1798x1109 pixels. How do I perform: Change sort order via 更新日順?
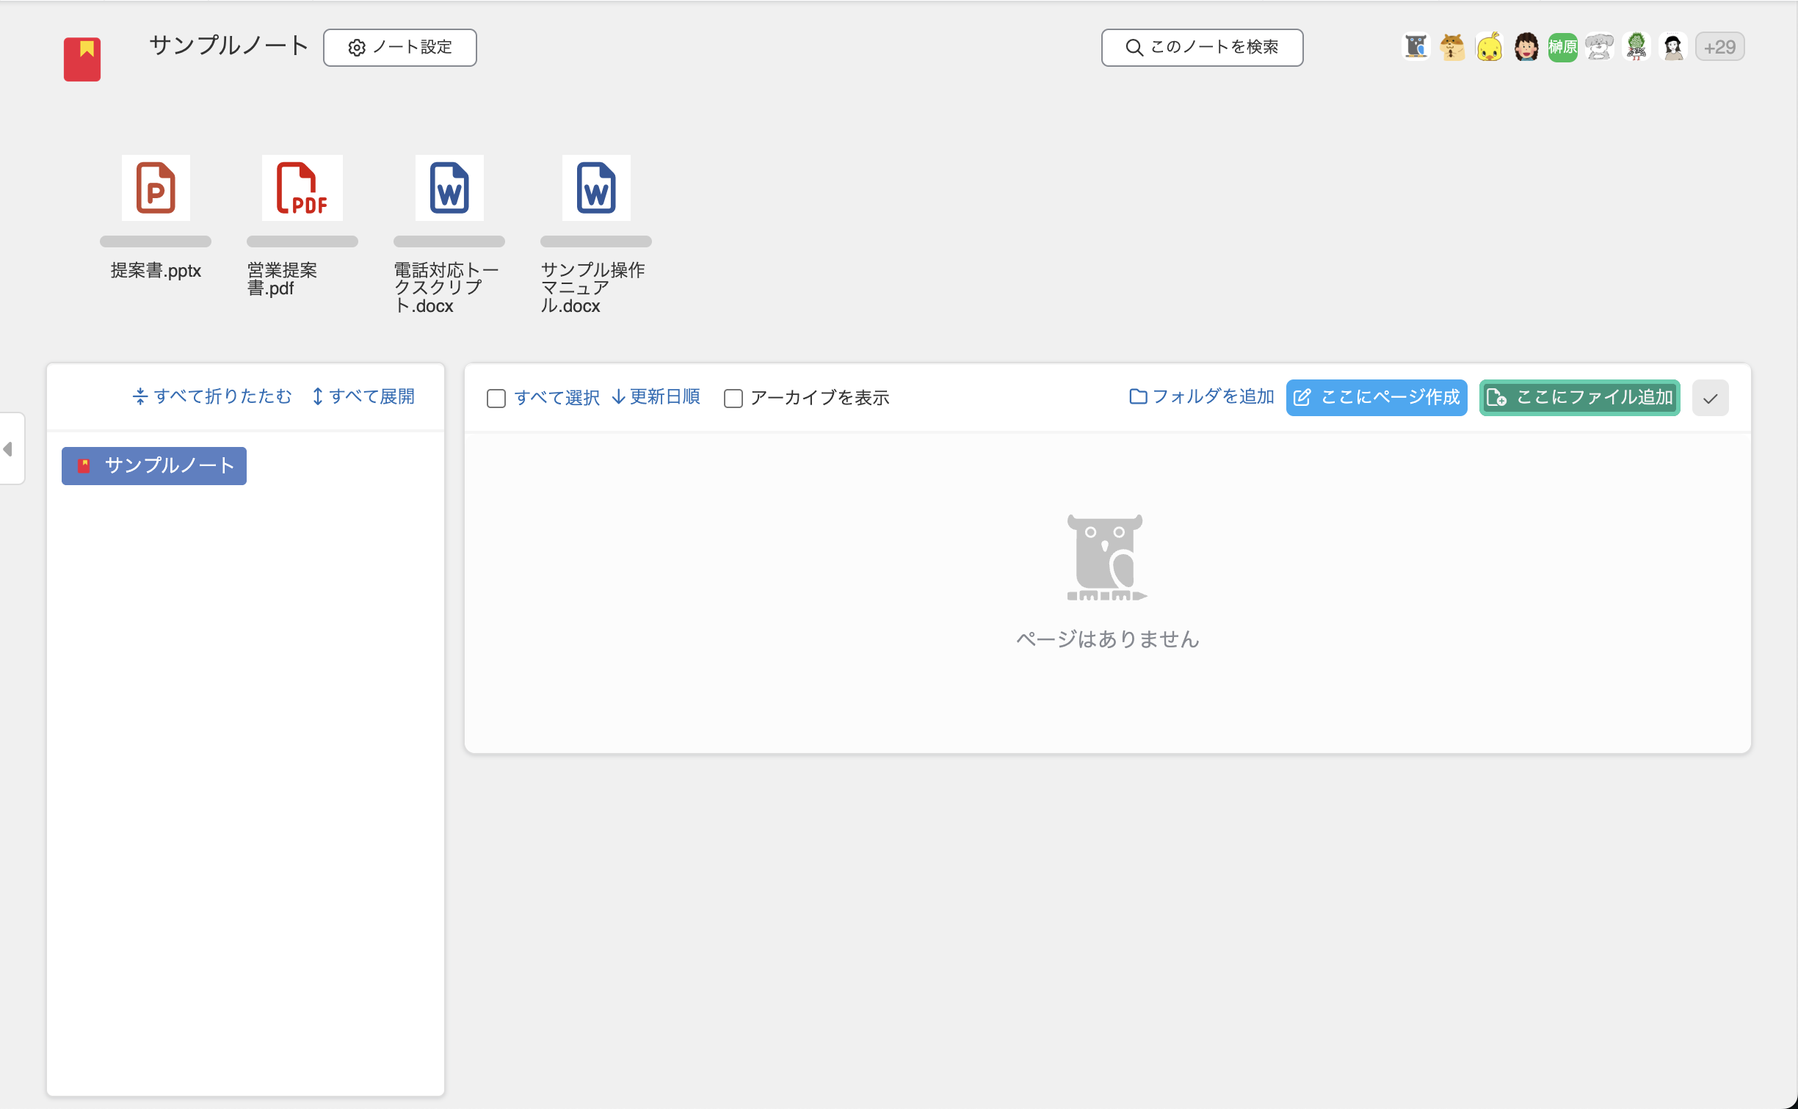pyautogui.click(x=656, y=397)
